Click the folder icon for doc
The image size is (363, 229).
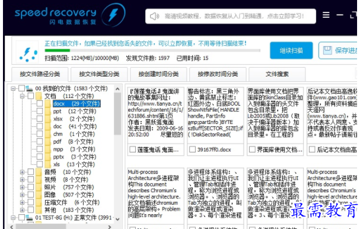[x=47, y=126]
